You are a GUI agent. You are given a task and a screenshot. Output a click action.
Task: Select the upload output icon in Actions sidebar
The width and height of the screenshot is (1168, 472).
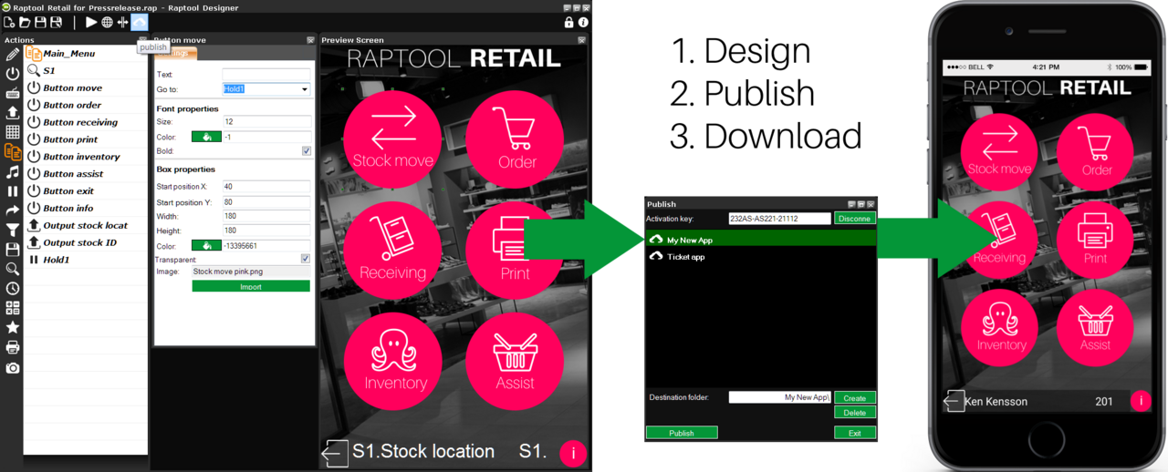tap(13, 112)
